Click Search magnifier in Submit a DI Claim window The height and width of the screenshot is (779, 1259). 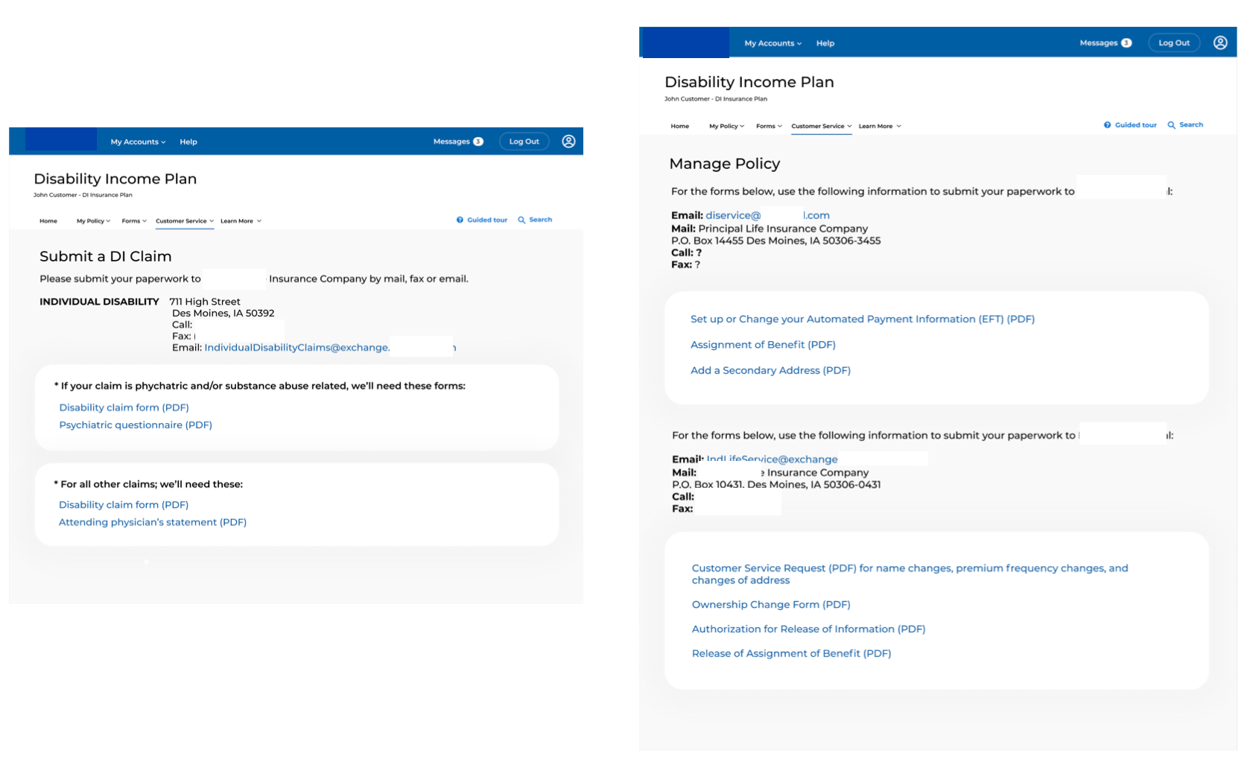click(521, 220)
